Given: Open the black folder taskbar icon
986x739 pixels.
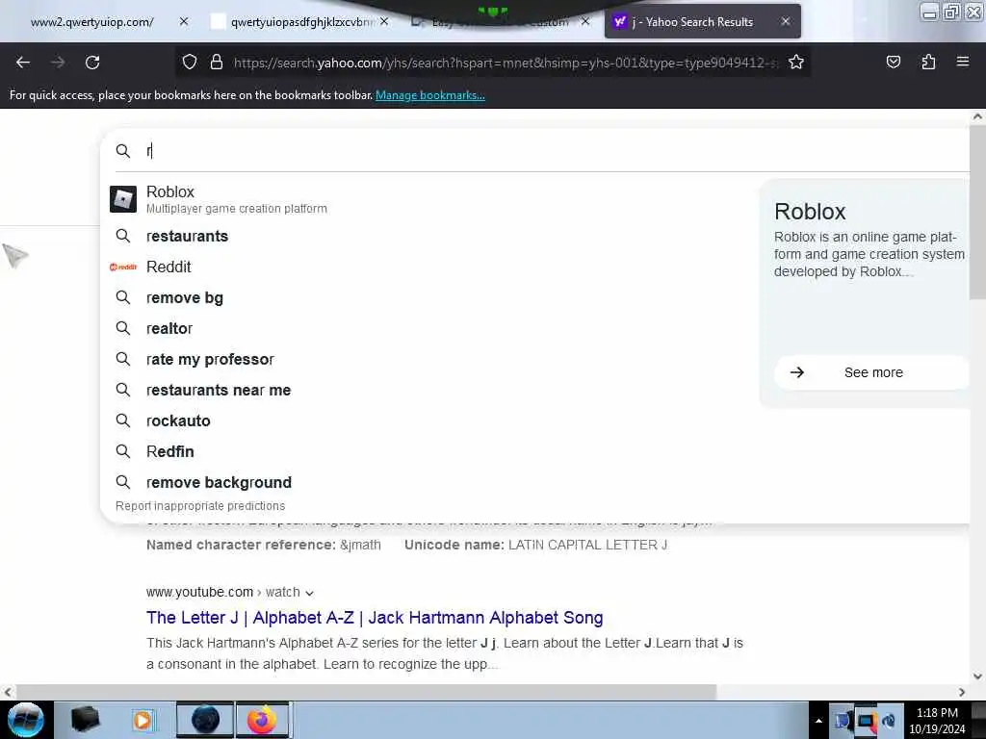Looking at the screenshot, I should pos(86,720).
